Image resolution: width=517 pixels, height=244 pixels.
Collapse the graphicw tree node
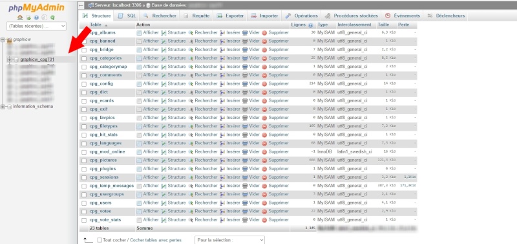[x=3, y=39]
